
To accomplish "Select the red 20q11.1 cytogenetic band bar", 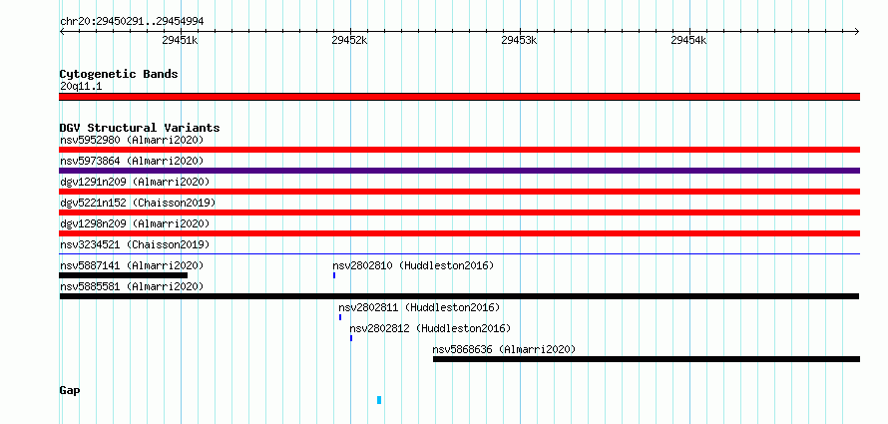I will (459, 97).
